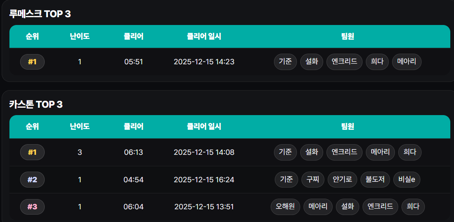Select the 불도저 team member chip

pyautogui.click(x=375, y=179)
